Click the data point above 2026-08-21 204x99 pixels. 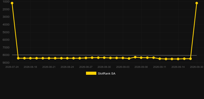49,58
